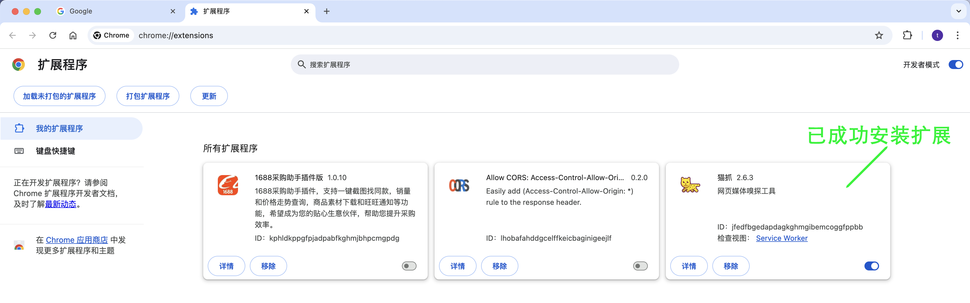Click the 猫抓 cat extension icon
The width and height of the screenshot is (970, 303).
click(x=690, y=185)
